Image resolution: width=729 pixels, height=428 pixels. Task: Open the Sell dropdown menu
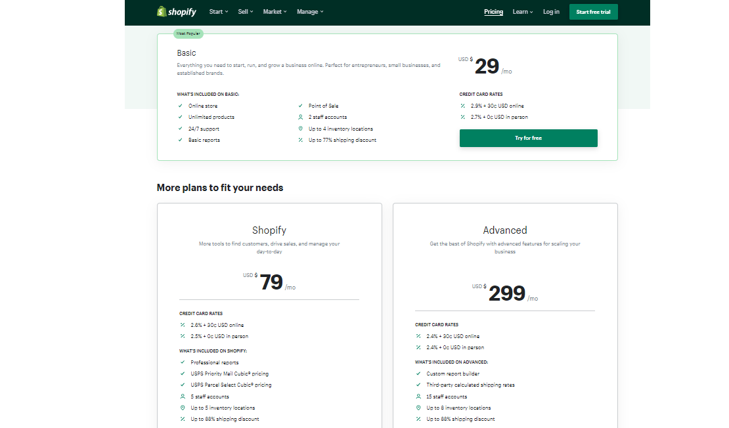click(x=244, y=11)
